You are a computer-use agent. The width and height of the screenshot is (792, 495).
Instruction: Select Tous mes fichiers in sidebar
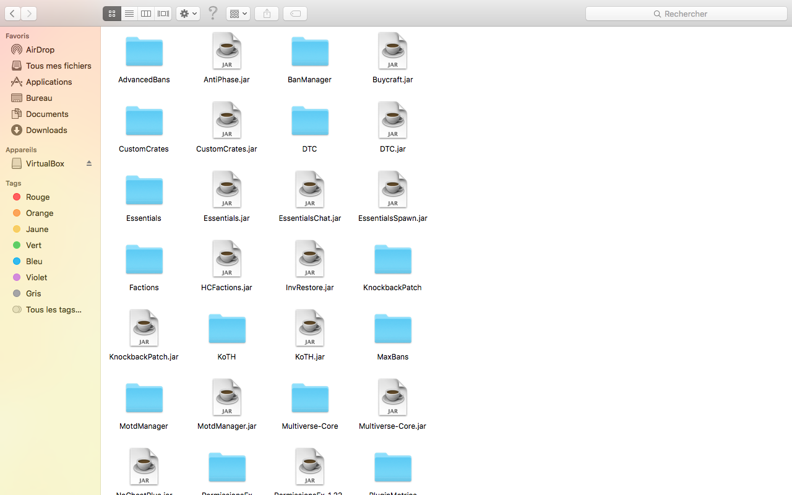coord(50,66)
